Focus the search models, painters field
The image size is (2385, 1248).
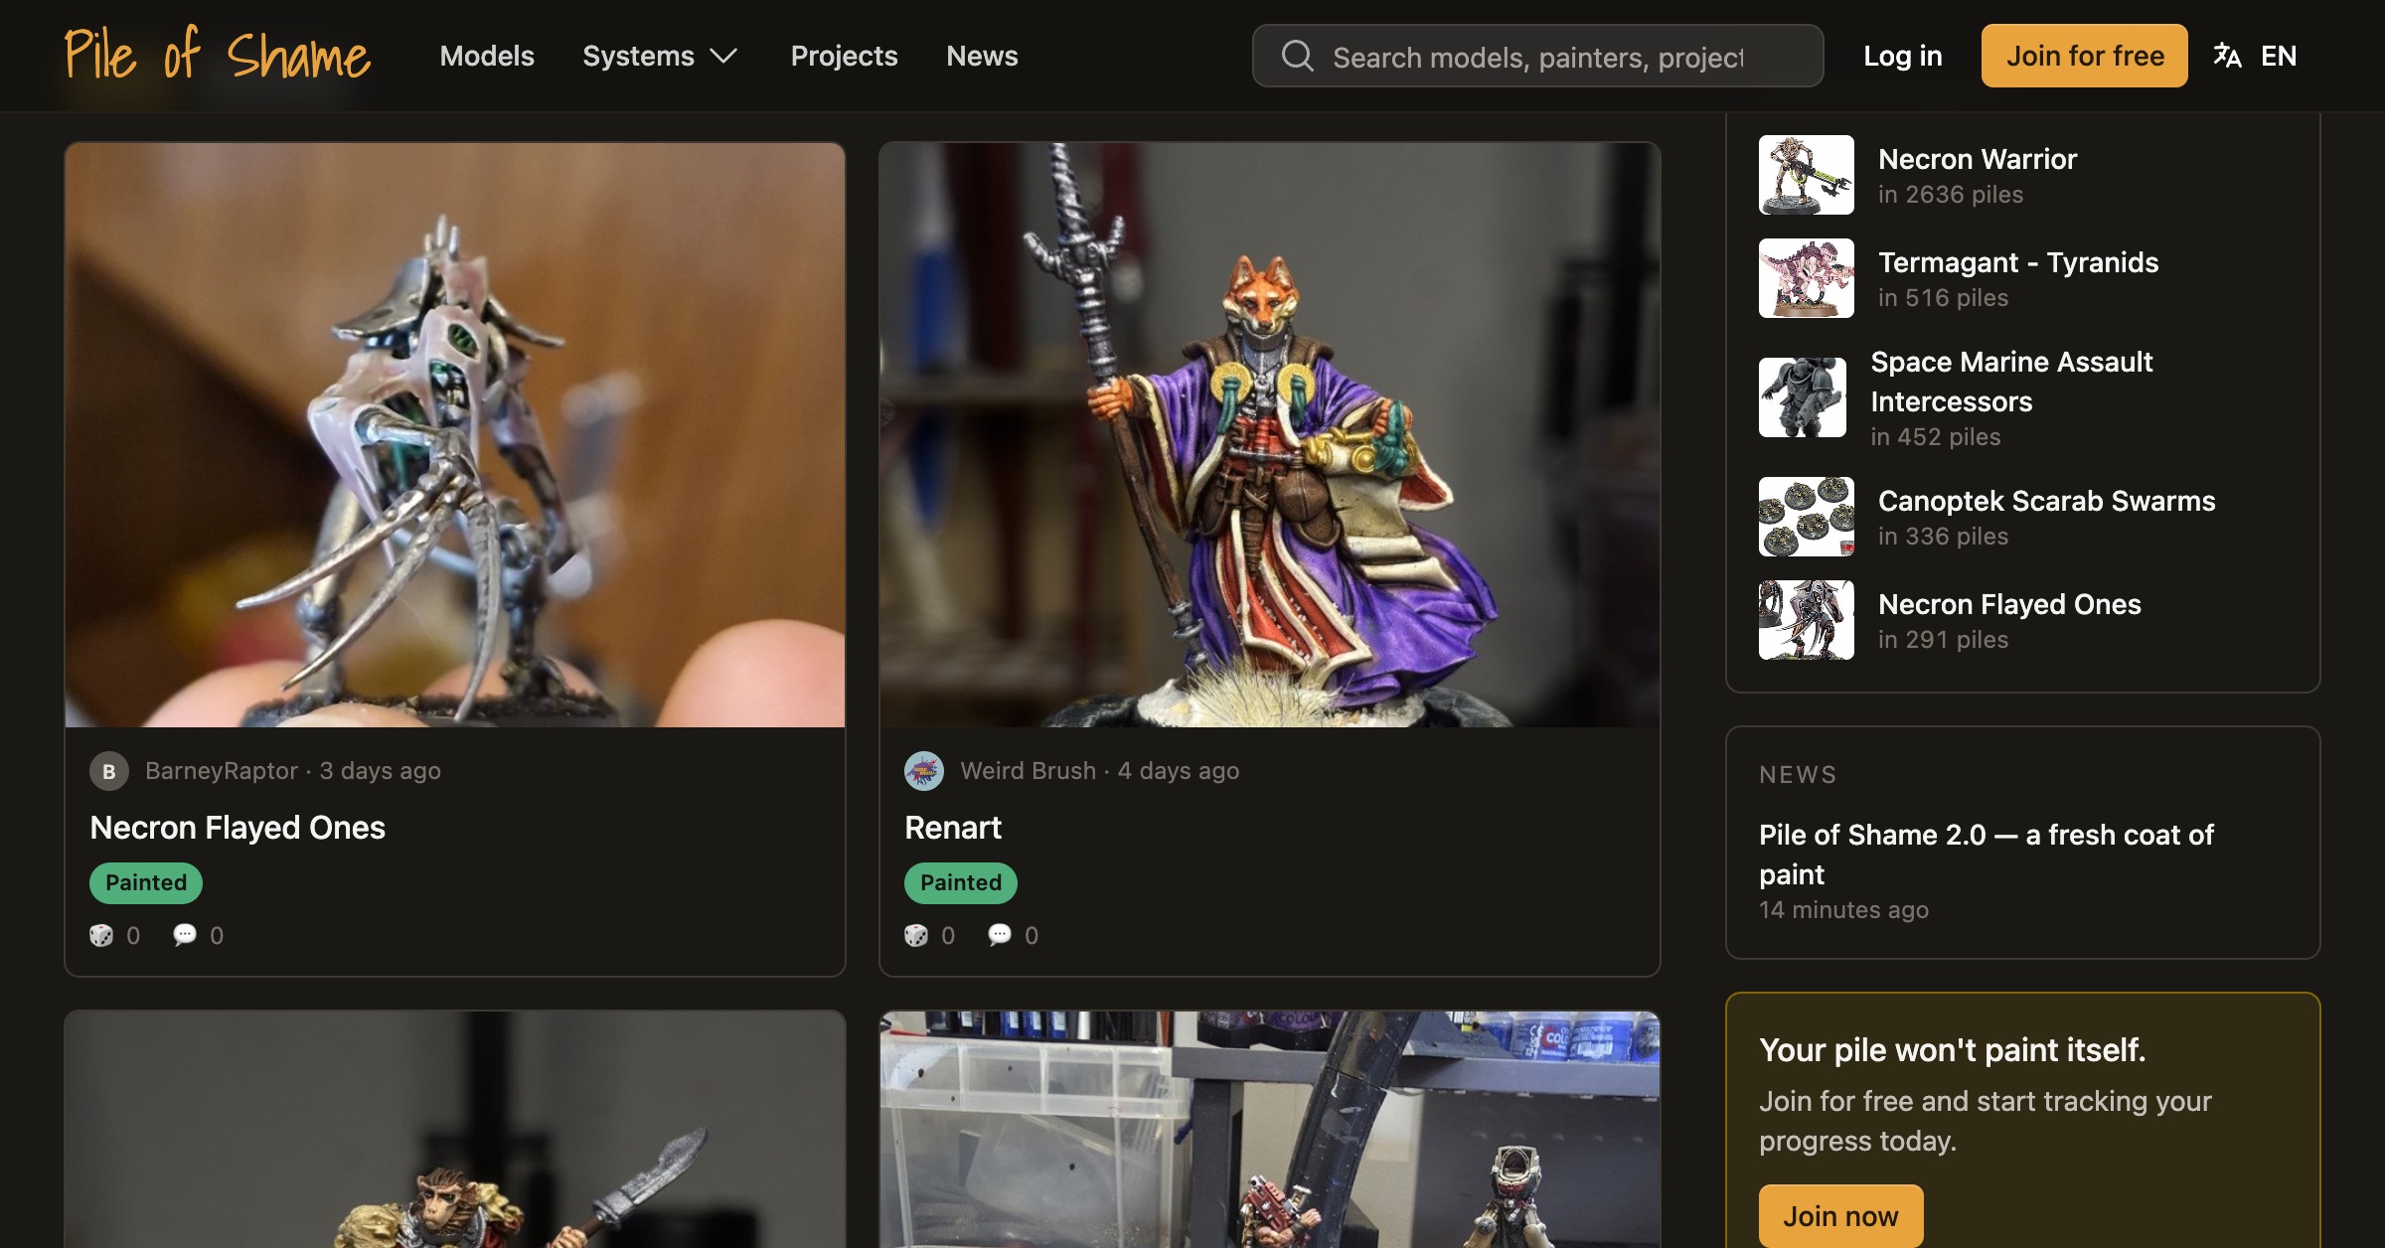point(1537,56)
